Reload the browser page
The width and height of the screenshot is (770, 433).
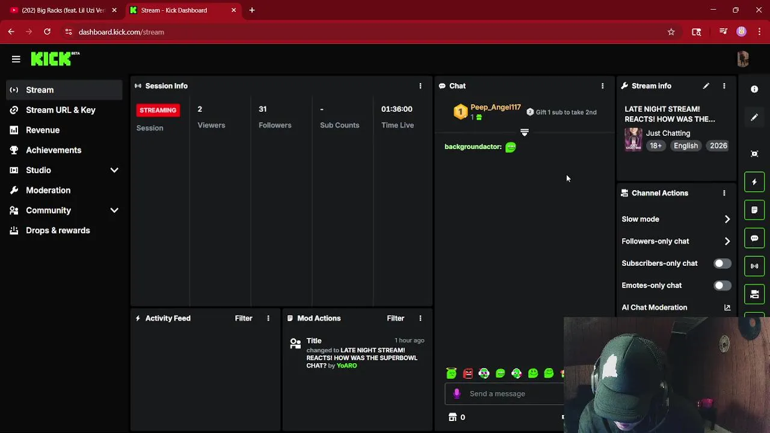47,32
